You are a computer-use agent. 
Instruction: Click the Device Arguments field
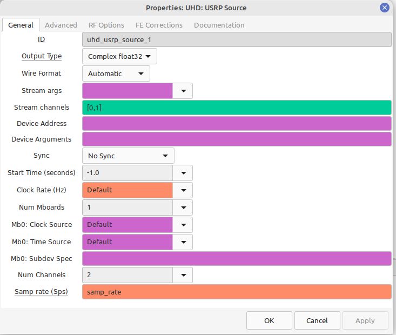click(x=237, y=139)
